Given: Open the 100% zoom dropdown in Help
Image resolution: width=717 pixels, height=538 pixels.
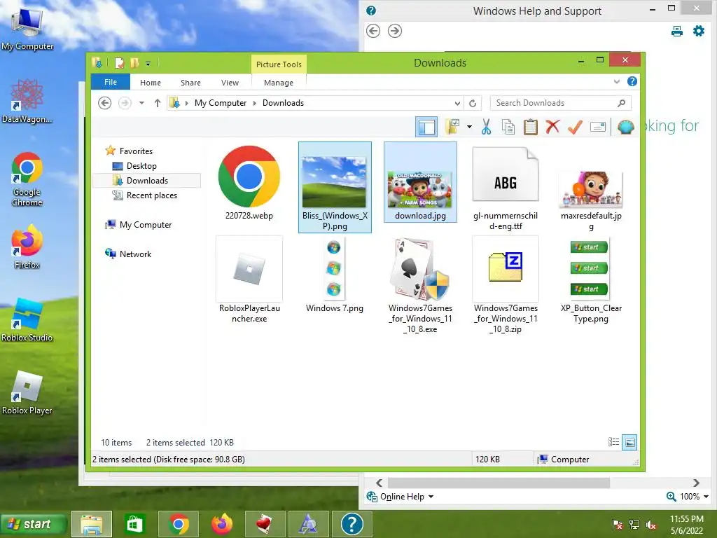Looking at the screenshot, I should click(x=688, y=497).
